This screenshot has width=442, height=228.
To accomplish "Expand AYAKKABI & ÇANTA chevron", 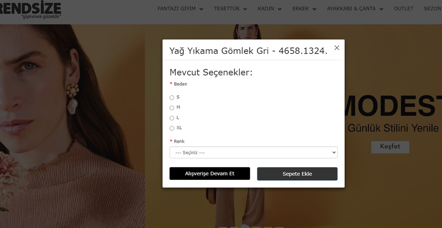I will click(381, 9).
